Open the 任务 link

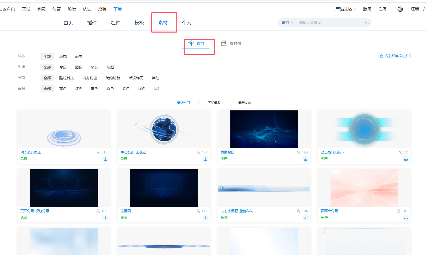coord(382,9)
